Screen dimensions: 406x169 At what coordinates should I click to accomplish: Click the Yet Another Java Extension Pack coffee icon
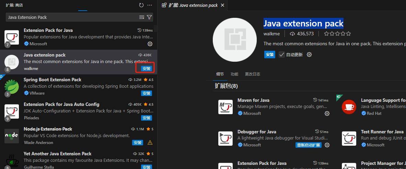tap(12, 161)
